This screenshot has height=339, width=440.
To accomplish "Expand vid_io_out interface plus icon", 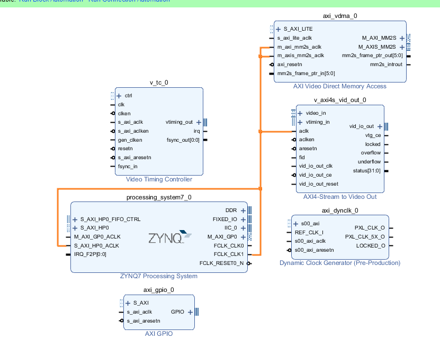I will click(380, 126).
